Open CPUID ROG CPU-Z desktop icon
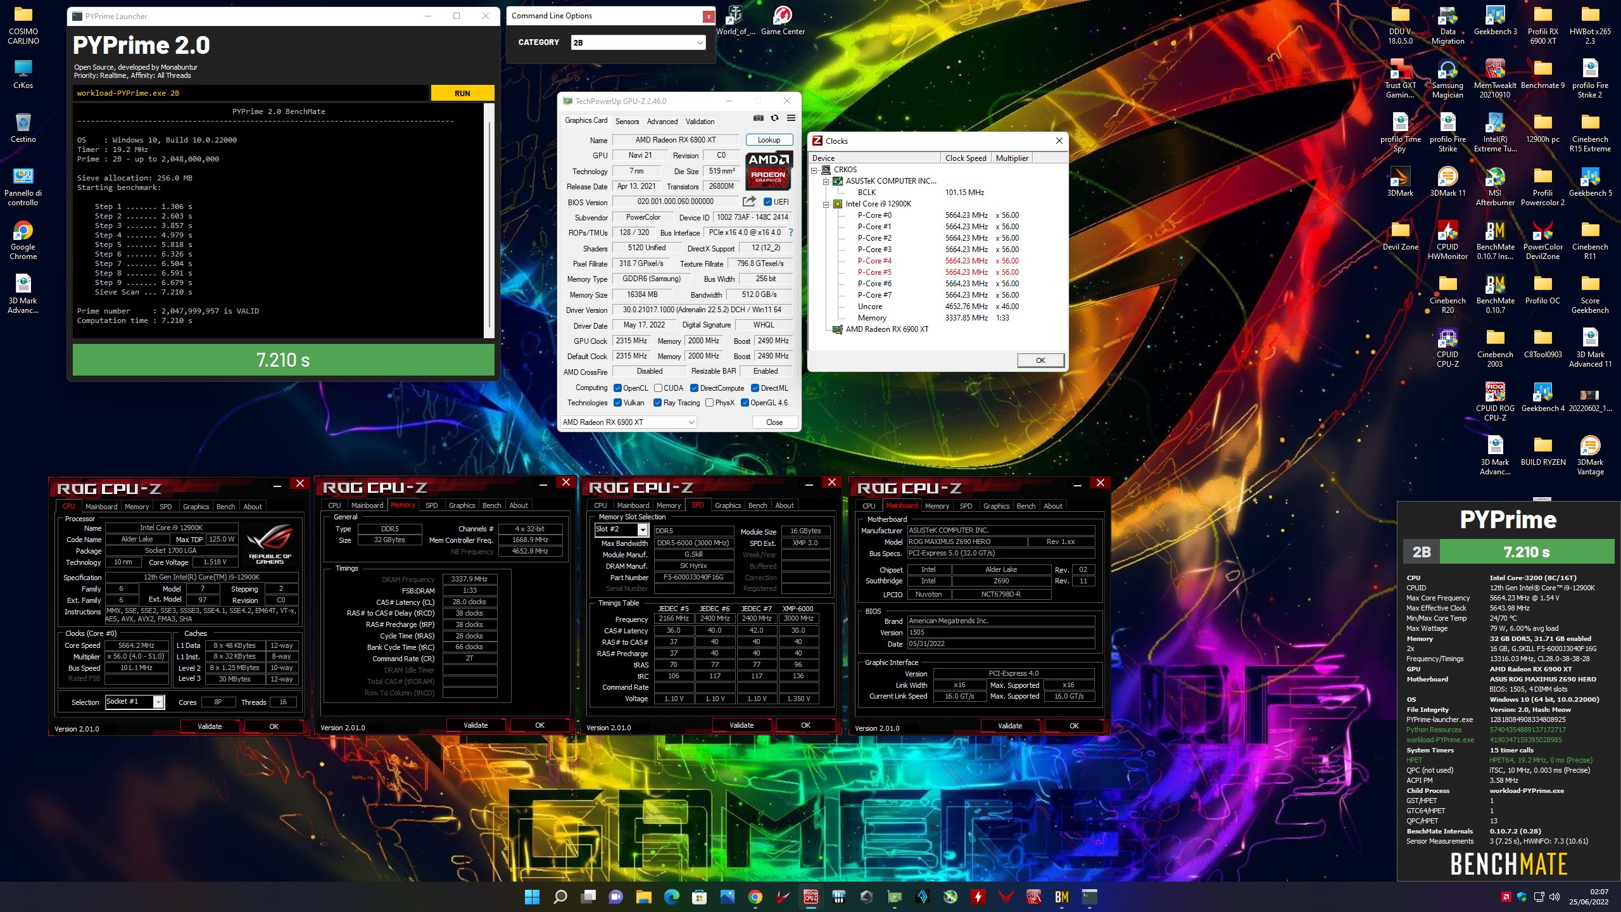Screen dimensions: 1621x912 click(1495, 402)
